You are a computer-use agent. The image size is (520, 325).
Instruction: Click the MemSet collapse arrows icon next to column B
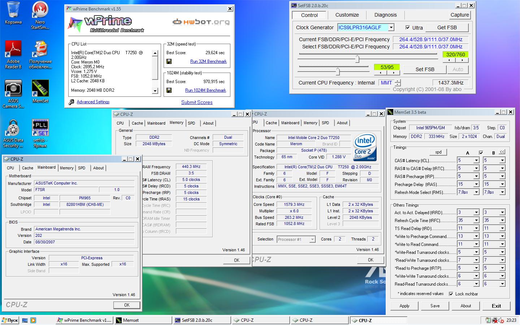coord(502,152)
